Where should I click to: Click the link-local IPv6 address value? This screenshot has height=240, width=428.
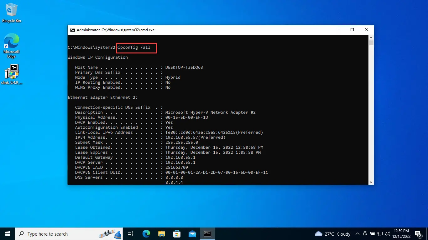(x=214, y=132)
